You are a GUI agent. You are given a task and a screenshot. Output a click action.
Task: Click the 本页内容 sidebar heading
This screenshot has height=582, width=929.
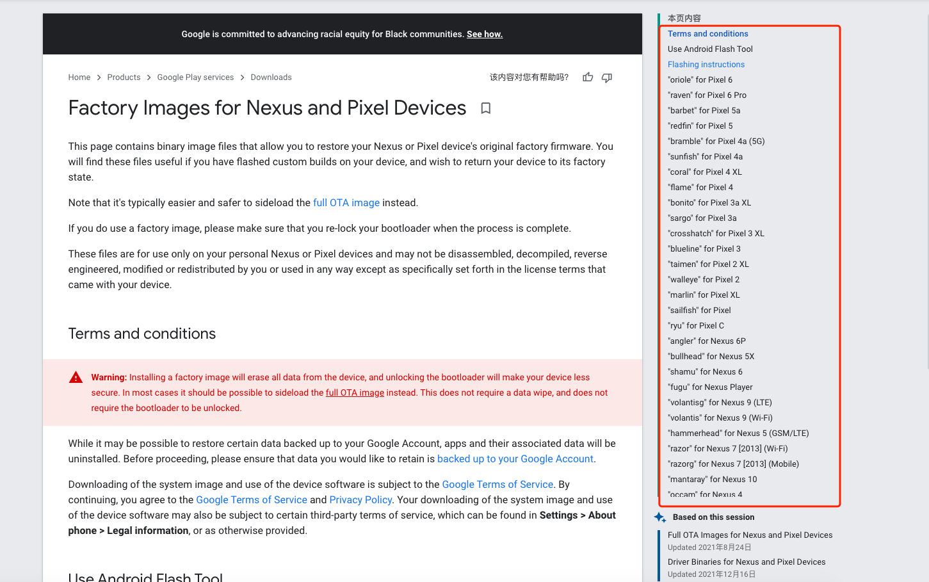684,19
